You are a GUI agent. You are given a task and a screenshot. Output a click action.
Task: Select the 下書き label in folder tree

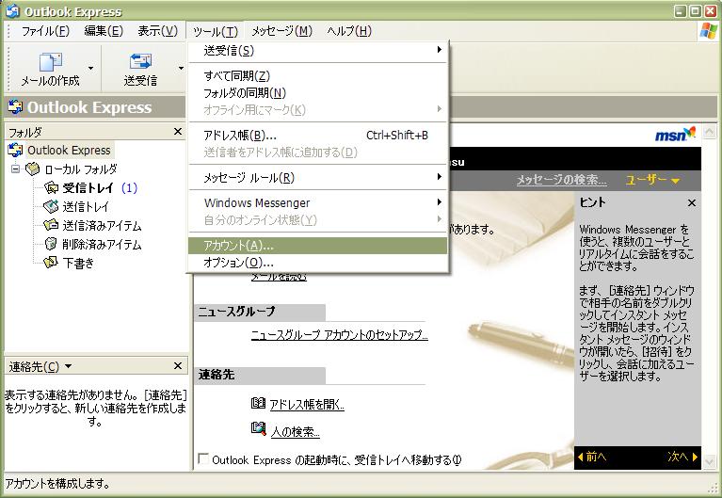[x=78, y=263]
